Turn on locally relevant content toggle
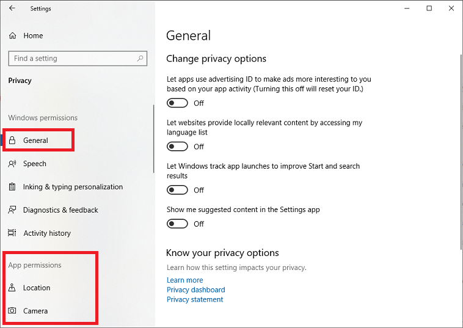The height and width of the screenshot is (328, 463). point(177,147)
